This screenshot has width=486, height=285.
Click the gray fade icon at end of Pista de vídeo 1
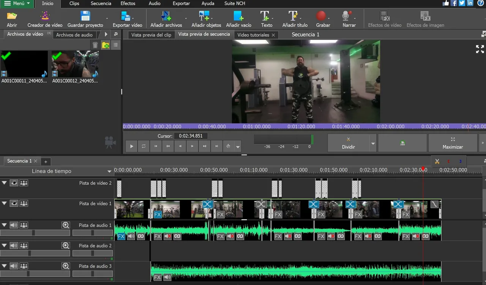(x=435, y=204)
